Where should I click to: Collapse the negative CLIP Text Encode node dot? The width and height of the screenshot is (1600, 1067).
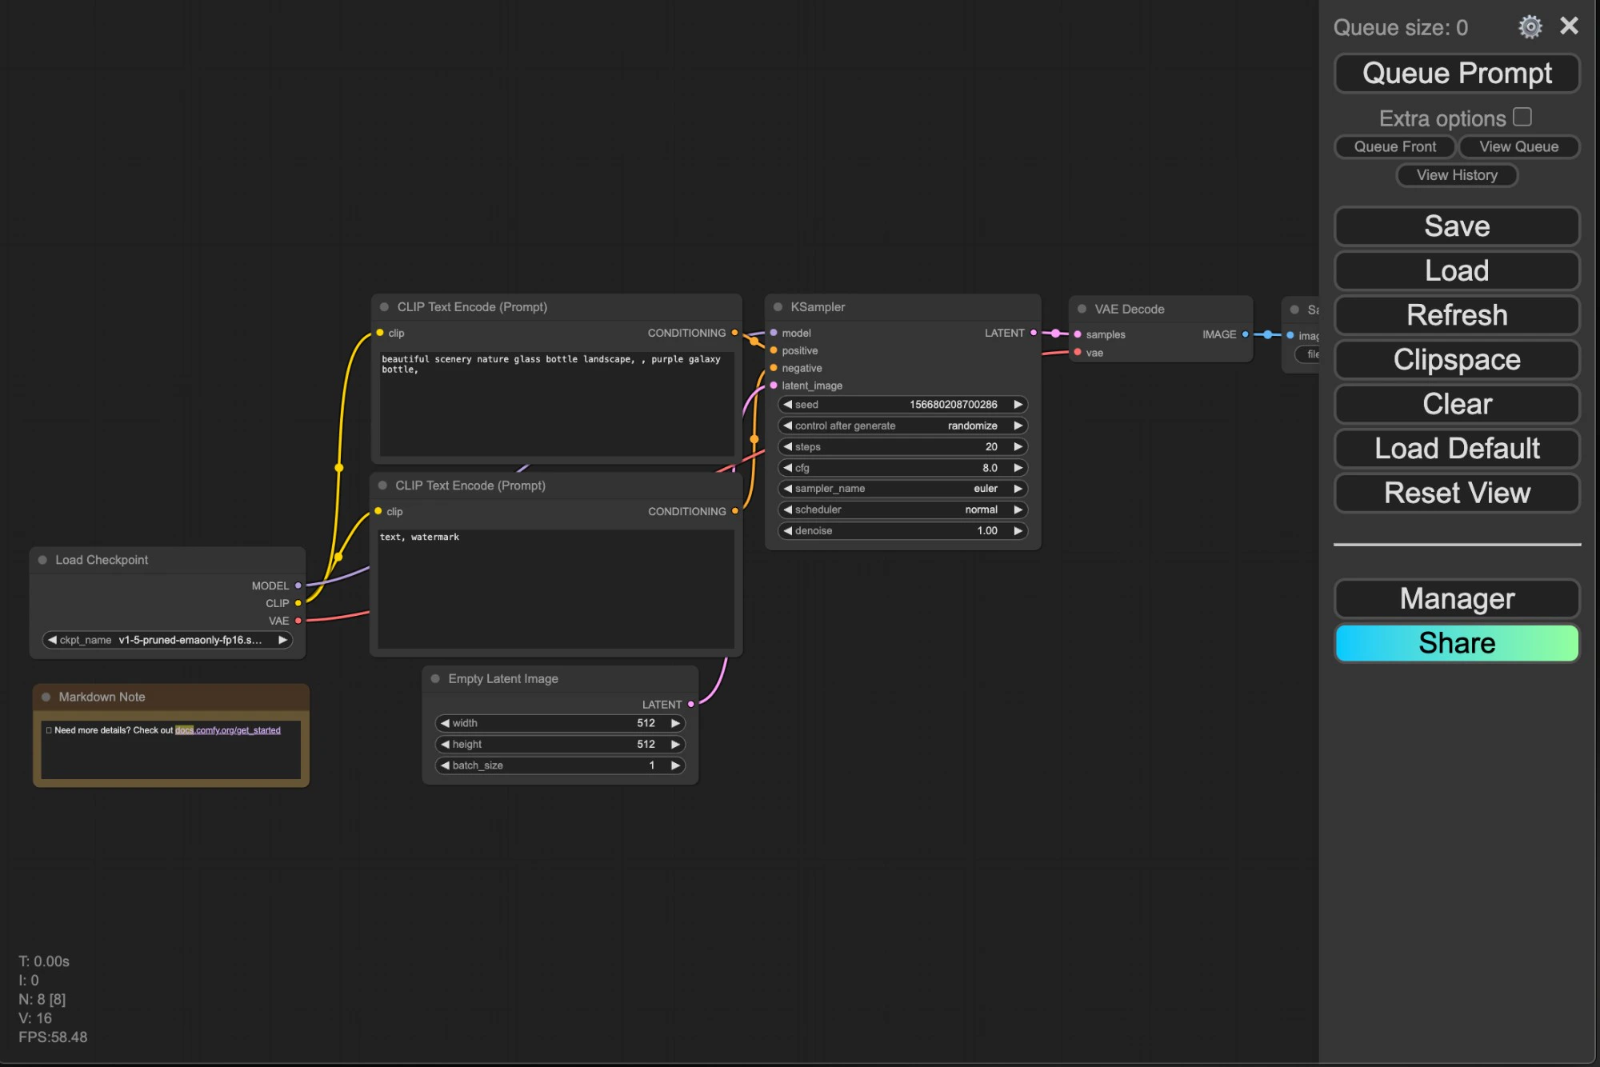pos(383,485)
